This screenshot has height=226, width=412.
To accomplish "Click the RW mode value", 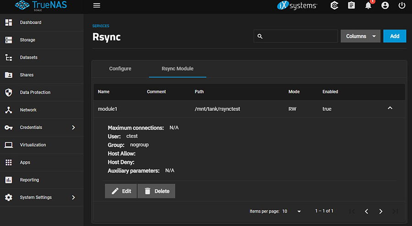I will pyautogui.click(x=292, y=109).
